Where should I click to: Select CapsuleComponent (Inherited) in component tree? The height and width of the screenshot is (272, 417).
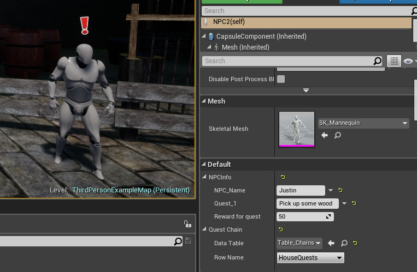pyautogui.click(x=261, y=37)
